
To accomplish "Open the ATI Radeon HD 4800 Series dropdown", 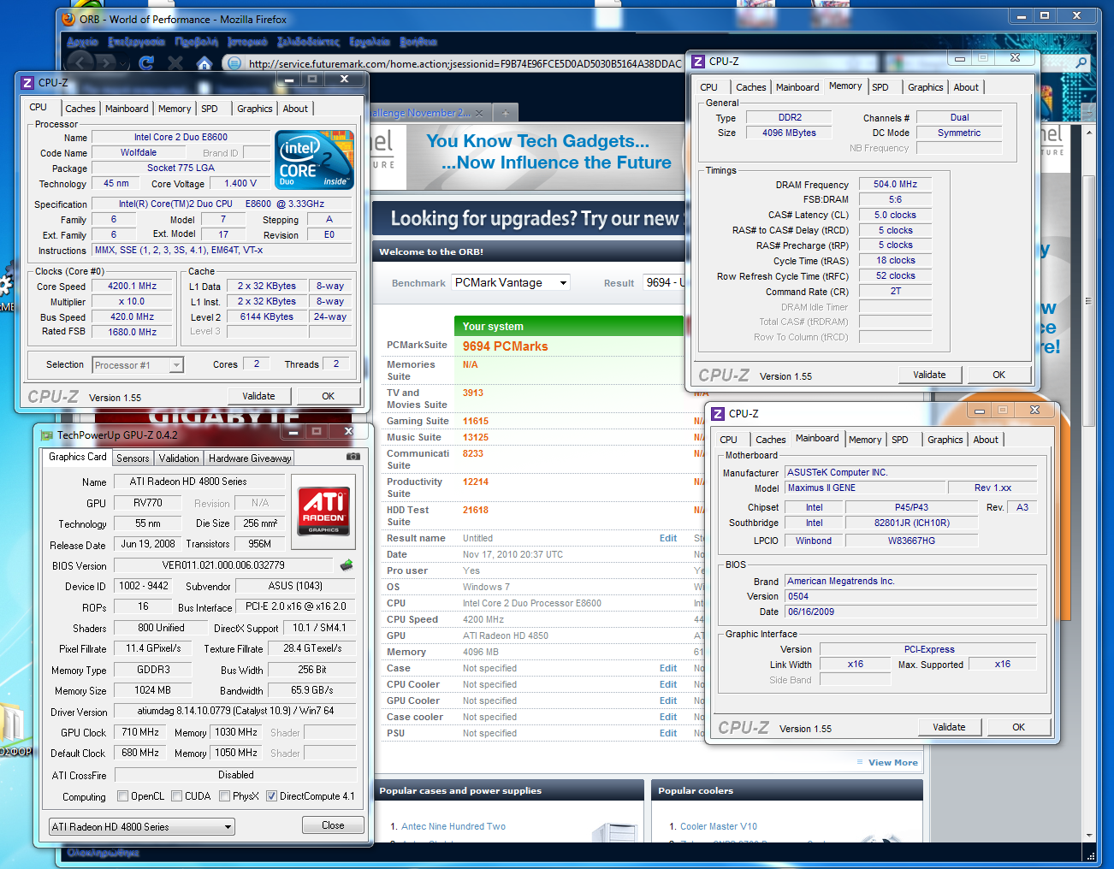I will (142, 827).
